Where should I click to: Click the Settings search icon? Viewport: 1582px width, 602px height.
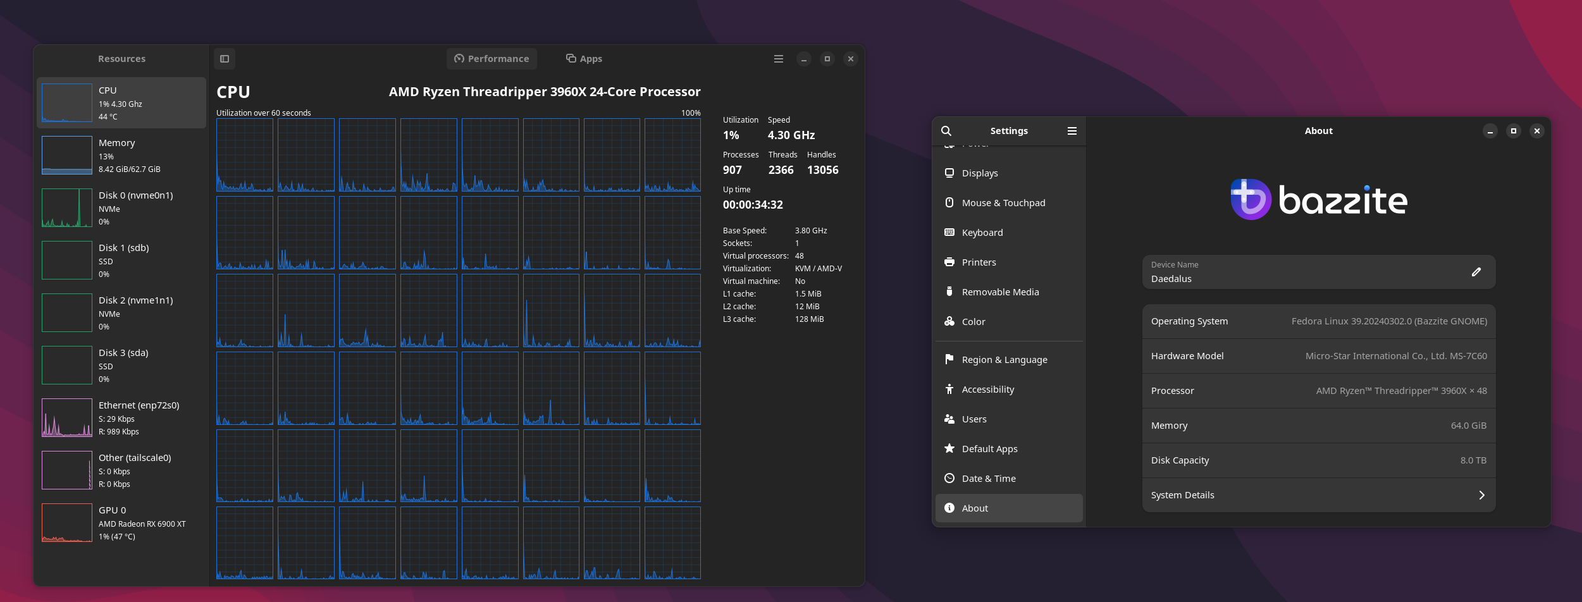coord(946,131)
